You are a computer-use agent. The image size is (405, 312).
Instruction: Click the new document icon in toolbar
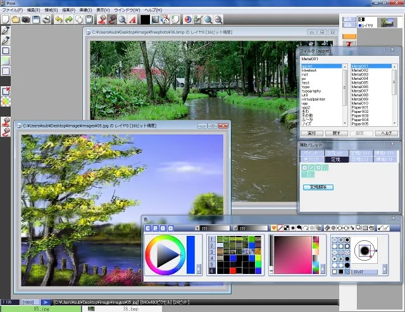point(5,20)
